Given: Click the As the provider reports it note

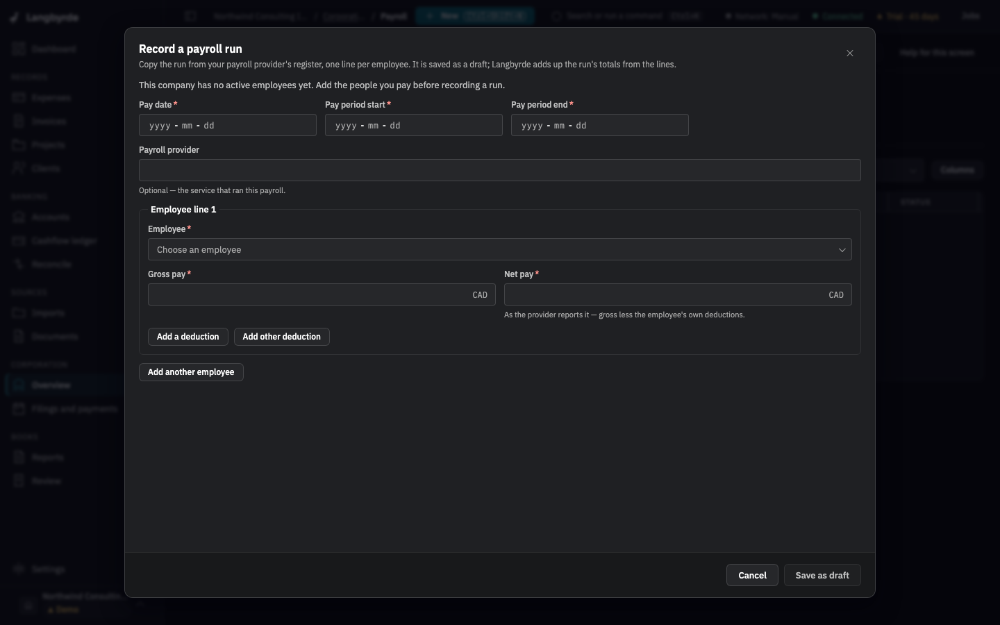Looking at the screenshot, I should [x=624, y=315].
